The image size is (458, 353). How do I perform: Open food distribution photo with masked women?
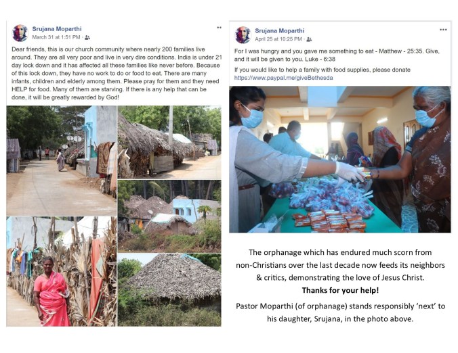[340, 160]
